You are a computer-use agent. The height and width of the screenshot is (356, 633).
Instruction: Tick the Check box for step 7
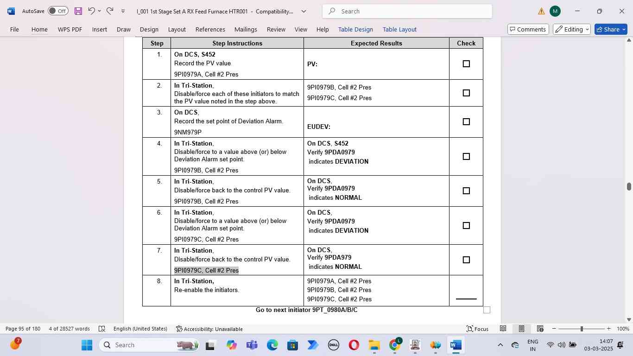point(466,260)
